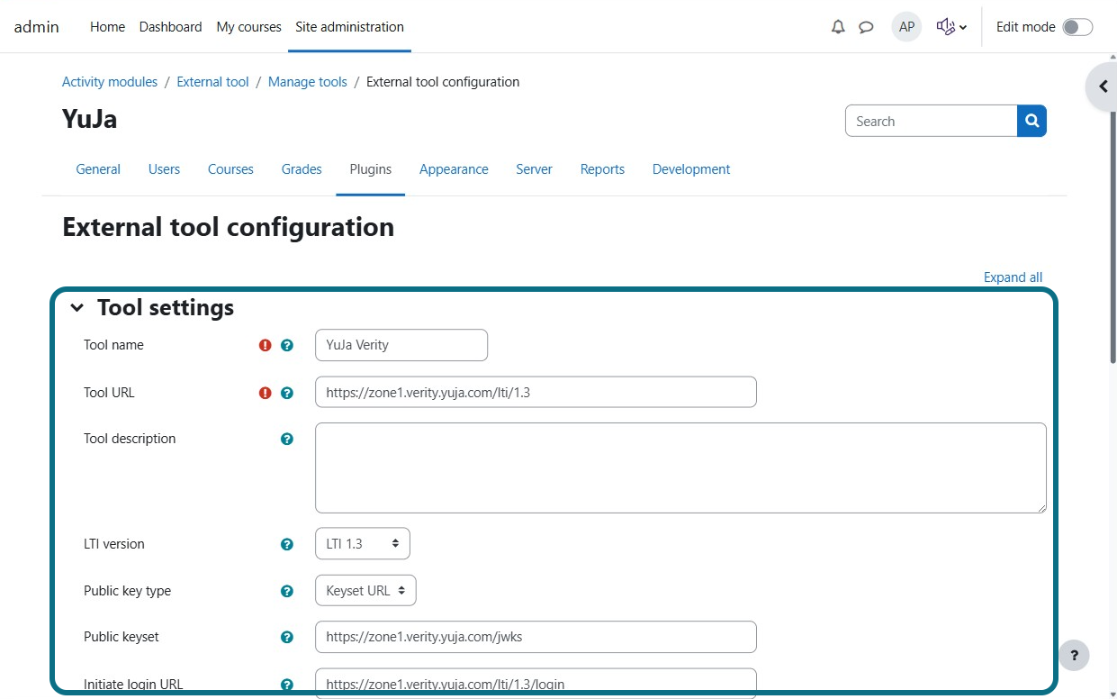Switch to the Users tab

point(164,169)
